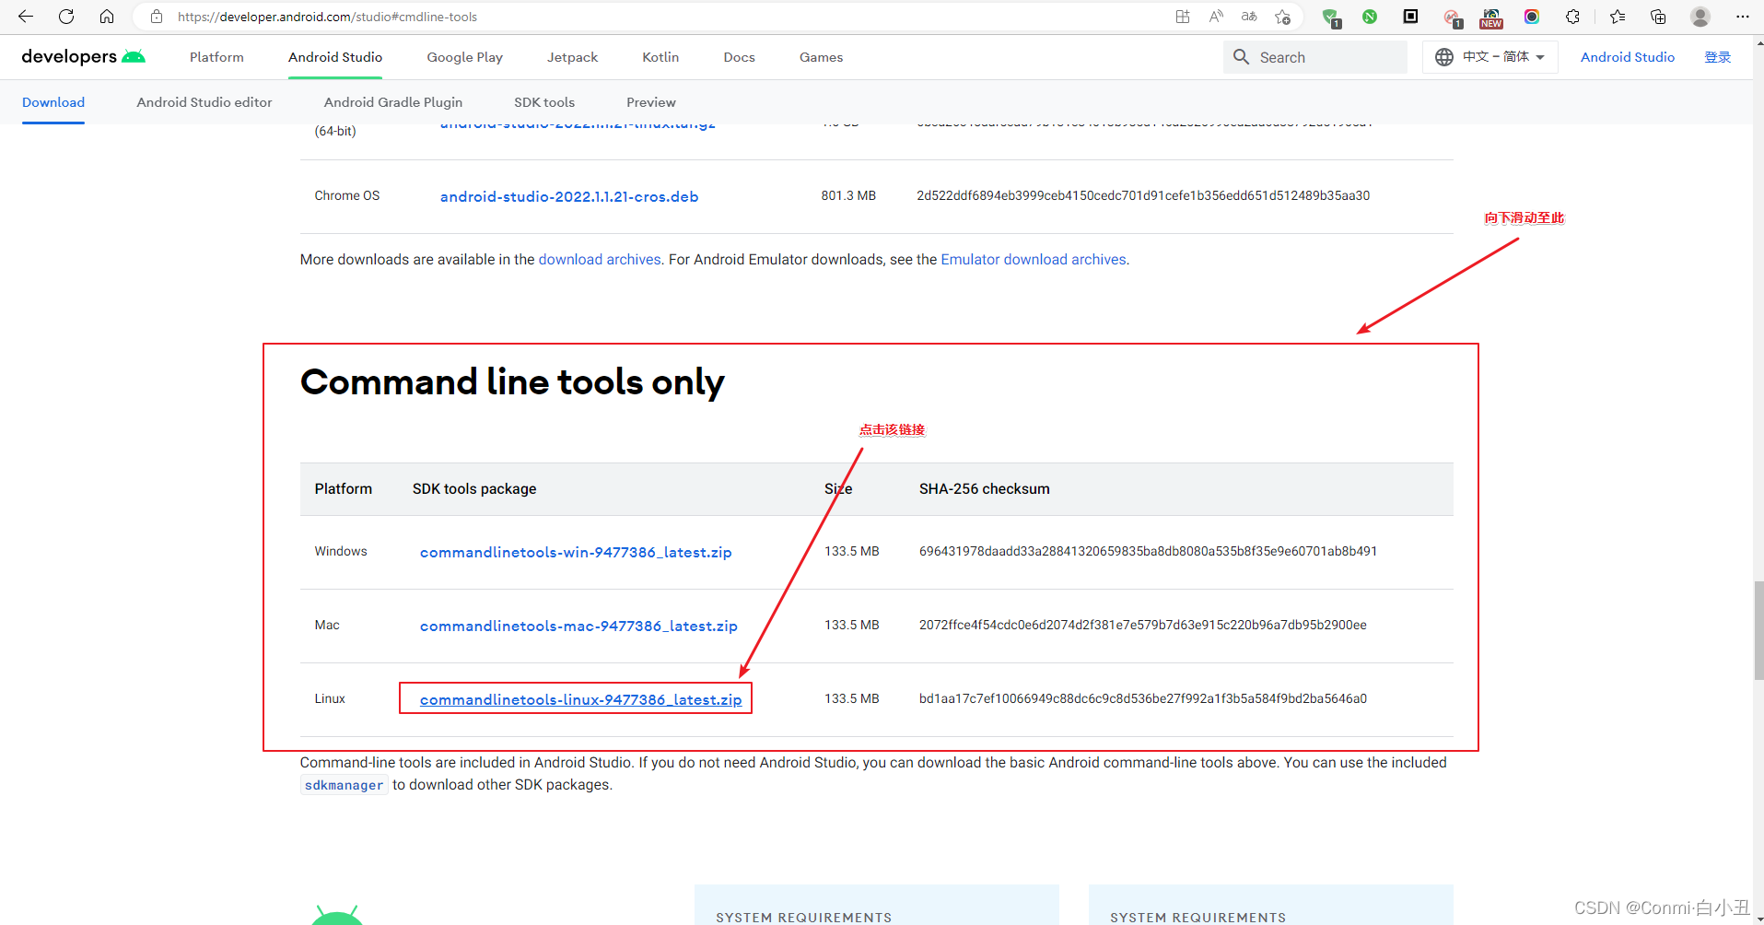Open the Emulator download archives link

pos(1034,260)
